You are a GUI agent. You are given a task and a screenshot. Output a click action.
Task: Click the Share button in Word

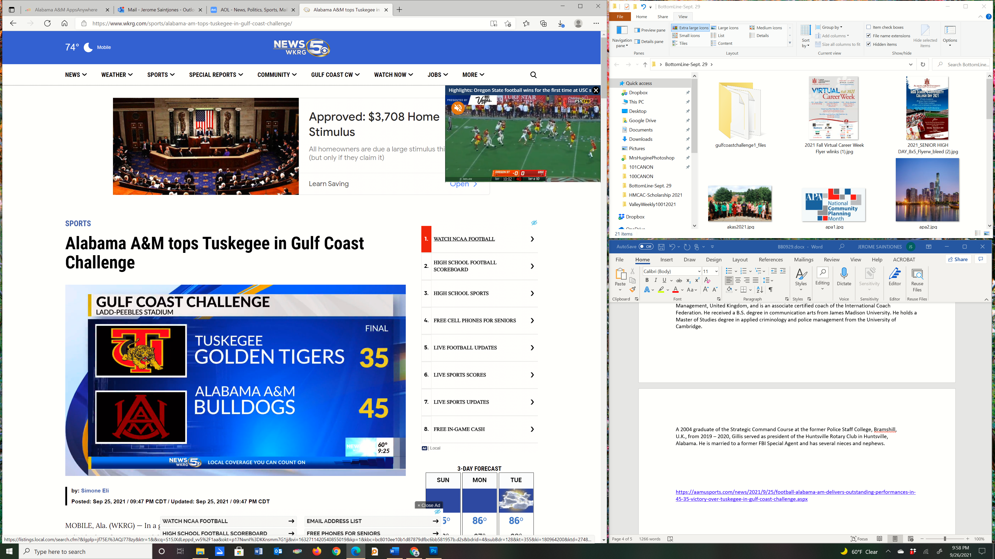tap(958, 259)
